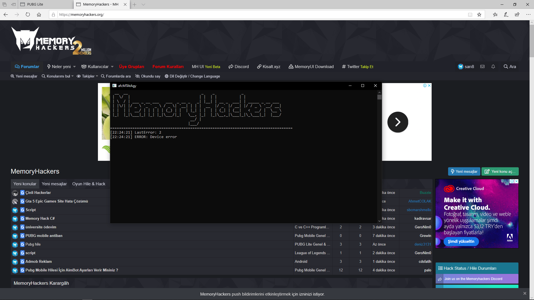This screenshot has height=300, width=534.
Task: Show tab previews chevron
Action: [143, 4]
